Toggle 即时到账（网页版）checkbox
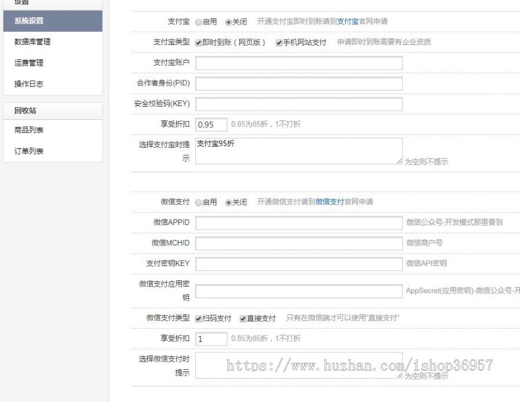 (198, 43)
